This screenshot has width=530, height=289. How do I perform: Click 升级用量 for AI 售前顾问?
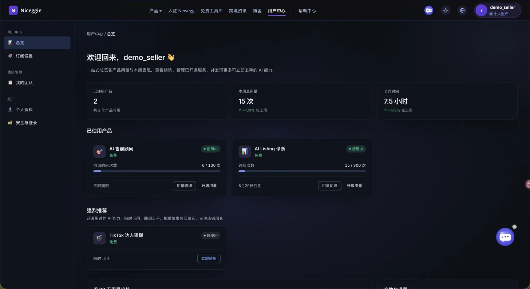(209, 186)
